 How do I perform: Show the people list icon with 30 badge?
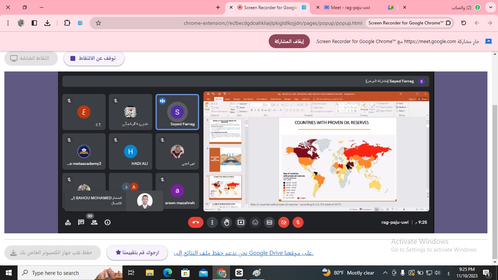[94, 222]
